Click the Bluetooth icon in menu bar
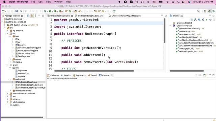 tap(148, 2)
